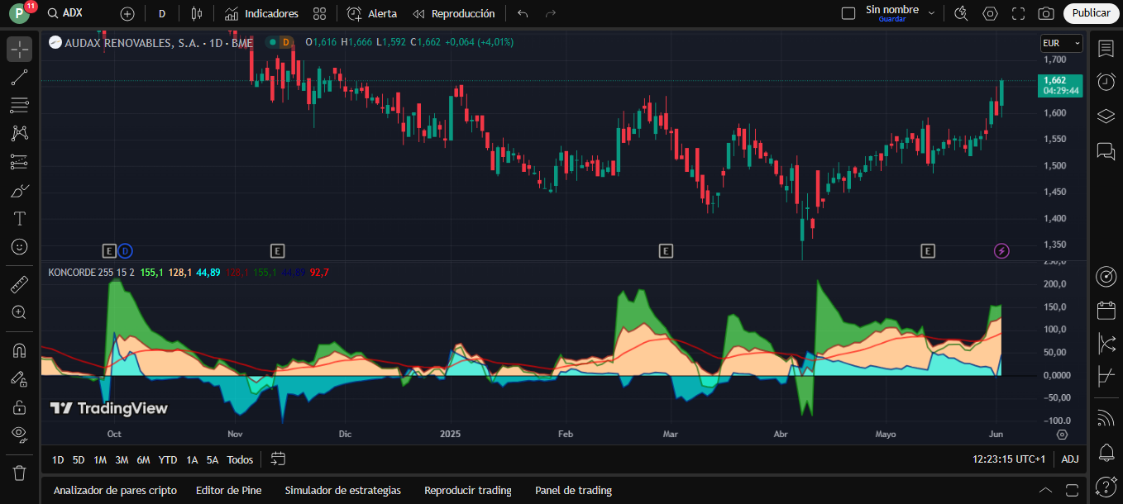Open the D time interval selector
This screenshot has width=1123, height=504.
[162, 13]
